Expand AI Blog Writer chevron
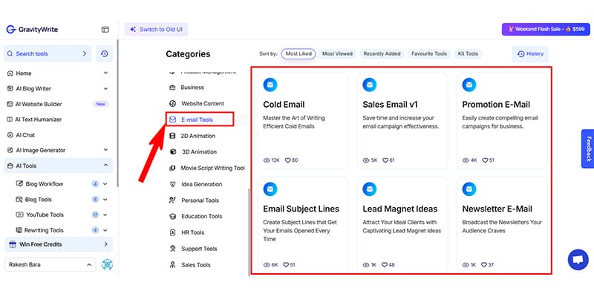The image size is (594, 297). pos(105,88)
